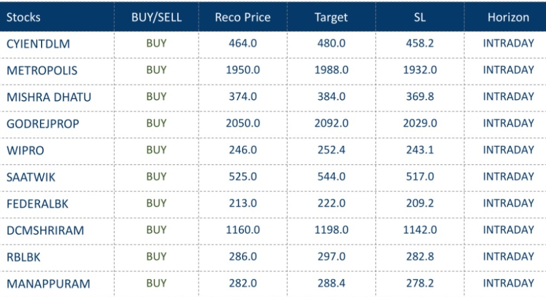Click the FEDERALBK stock name

[38, 204]
